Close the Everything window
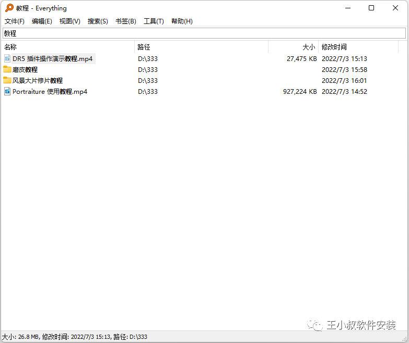The height and width of the screenshot is (343, 409). [x=395, y=8]
